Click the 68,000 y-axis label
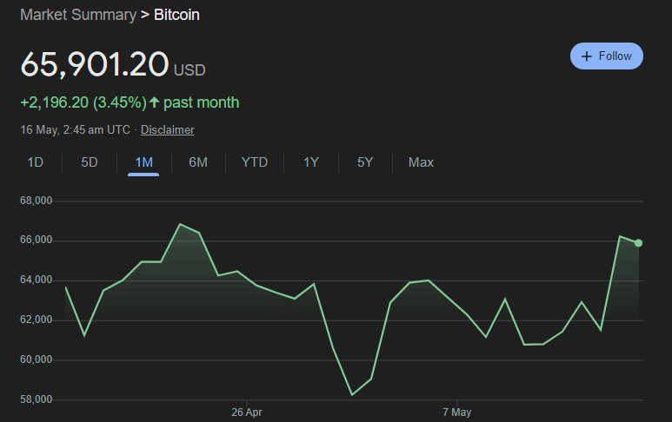Screen dimensions: 672x422 coord(36,201)
